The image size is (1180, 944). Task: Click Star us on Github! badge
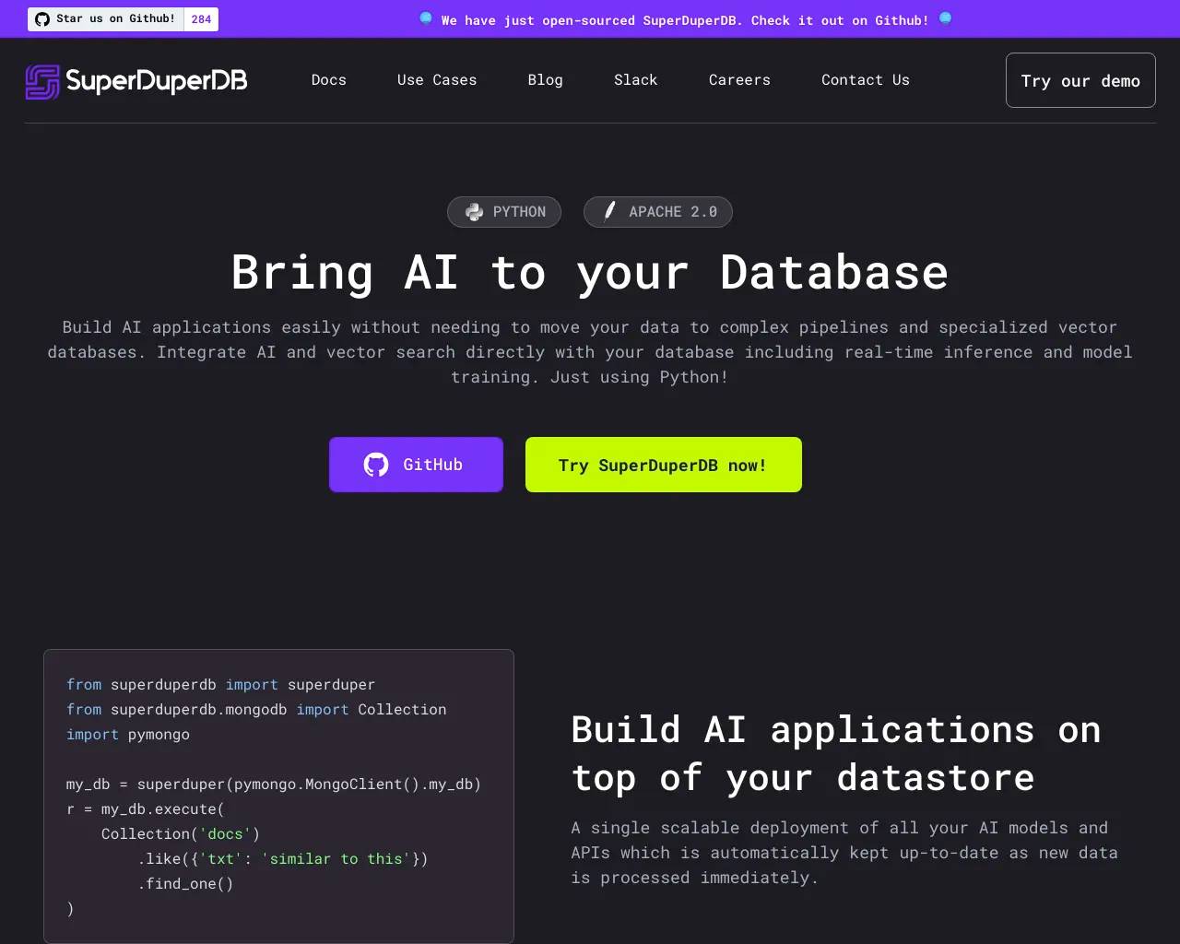pyautogui.click(x=105, y=19)
